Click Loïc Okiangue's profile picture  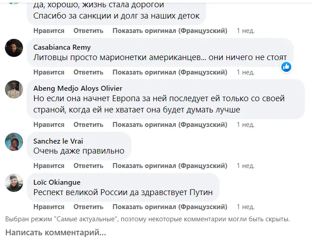pos(14,183)
